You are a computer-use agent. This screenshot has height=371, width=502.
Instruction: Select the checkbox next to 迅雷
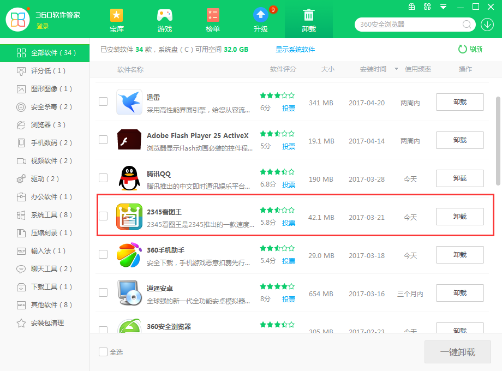tap(103, 102)
